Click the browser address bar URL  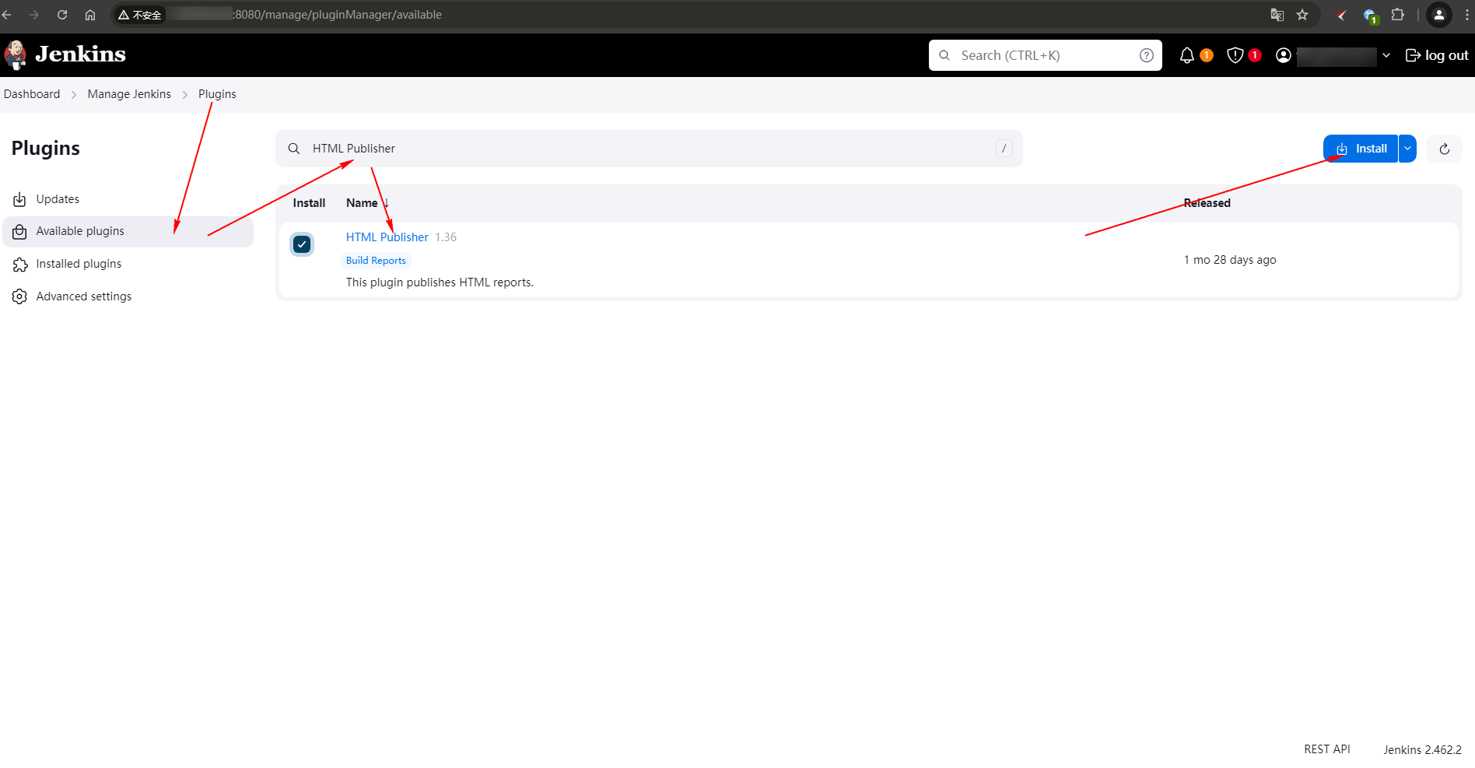tap(338, 15)
